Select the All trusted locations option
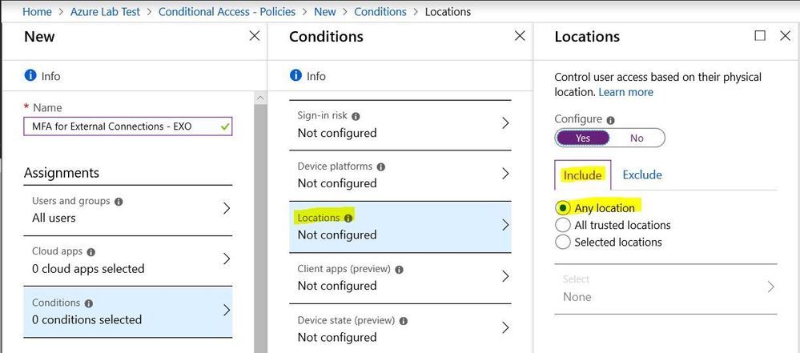800x353 pixels. point(563,225)
